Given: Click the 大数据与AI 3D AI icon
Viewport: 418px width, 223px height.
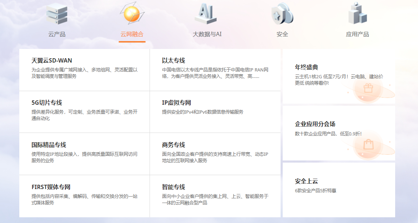Looking at the screenshot, I should (x=206, y=13).
